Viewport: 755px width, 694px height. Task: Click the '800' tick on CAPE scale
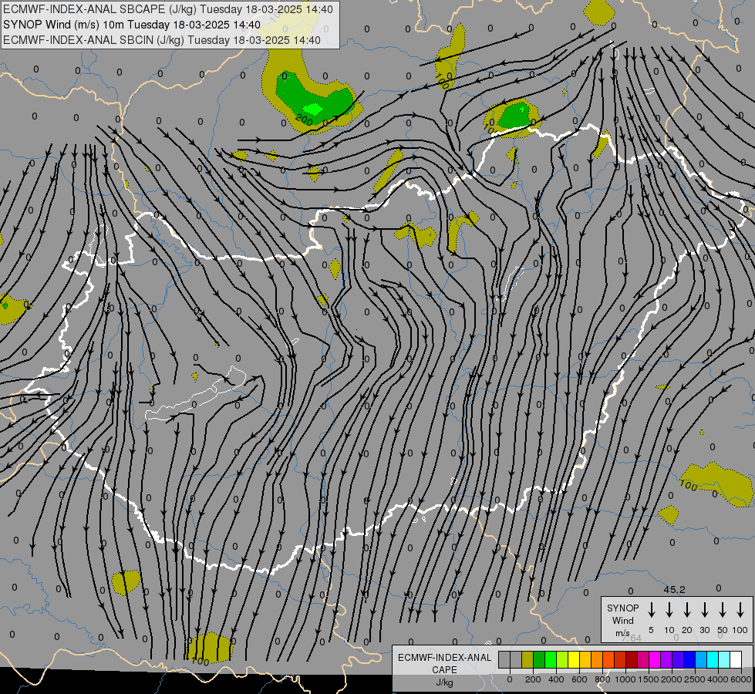[x=602, y=679]
